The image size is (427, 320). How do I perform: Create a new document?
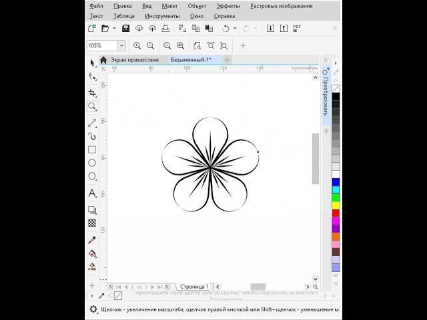click(x=92, y=28)
